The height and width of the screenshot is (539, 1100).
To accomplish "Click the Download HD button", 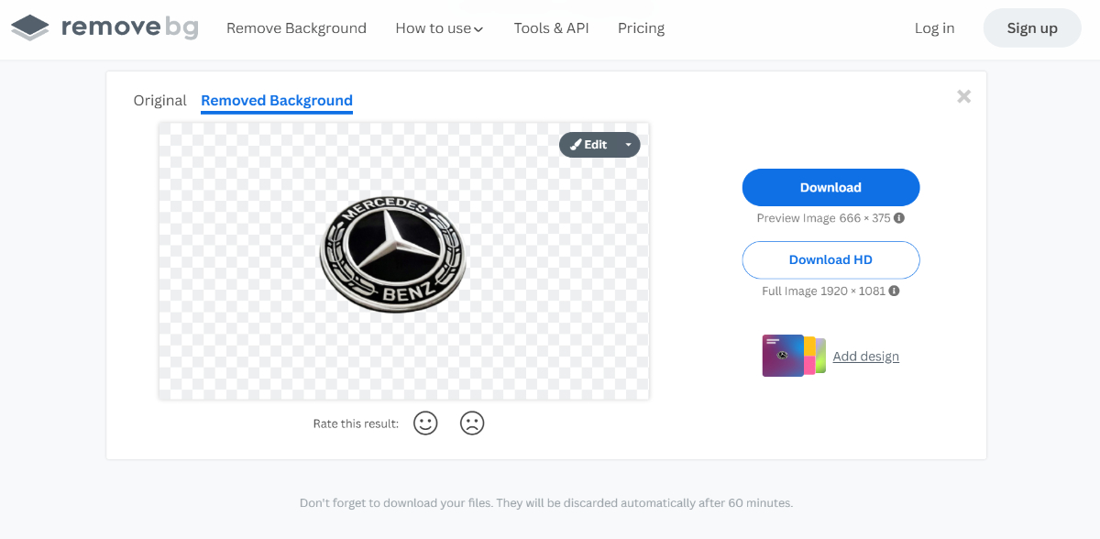I will tap(830, 259).
